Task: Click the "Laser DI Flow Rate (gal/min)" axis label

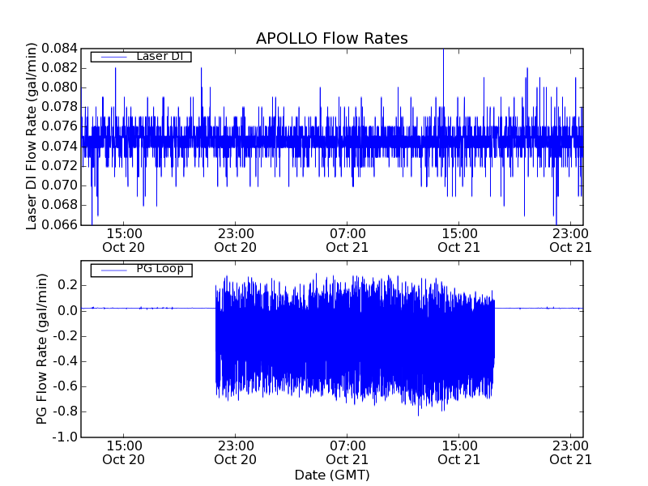Action: tap(32, 136)
